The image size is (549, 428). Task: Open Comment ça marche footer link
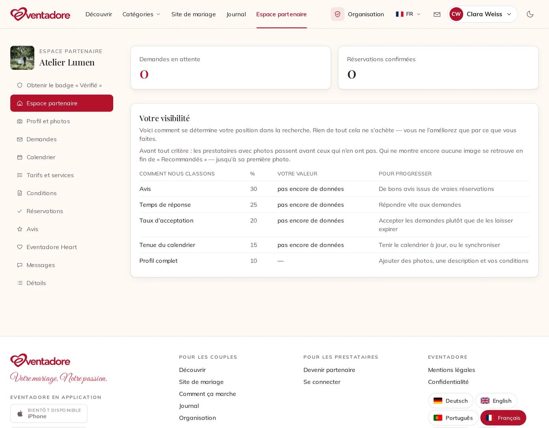pyautogui.click(x=207, y=394)
